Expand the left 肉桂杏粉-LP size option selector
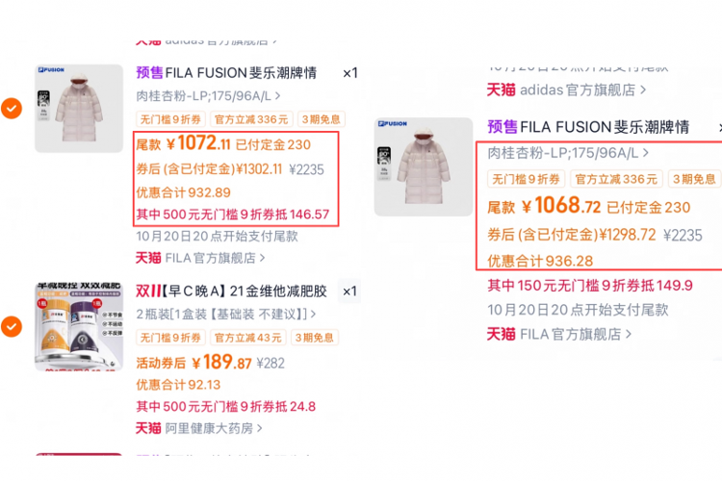 click(208, 96)
